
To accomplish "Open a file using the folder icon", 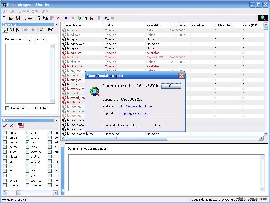I will point(11,18).
